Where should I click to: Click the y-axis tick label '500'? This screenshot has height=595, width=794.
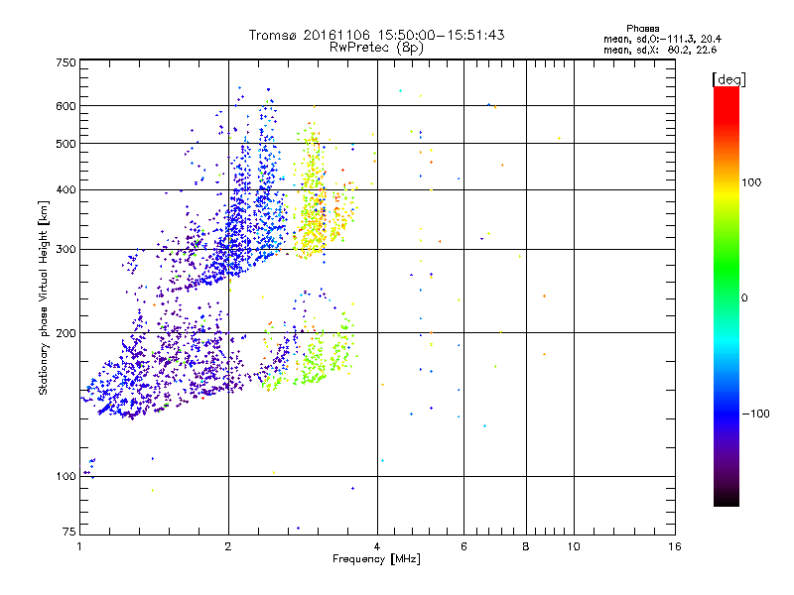66,144
